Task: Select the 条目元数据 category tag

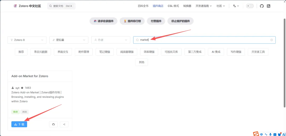Action: click(x=41, y=52)
